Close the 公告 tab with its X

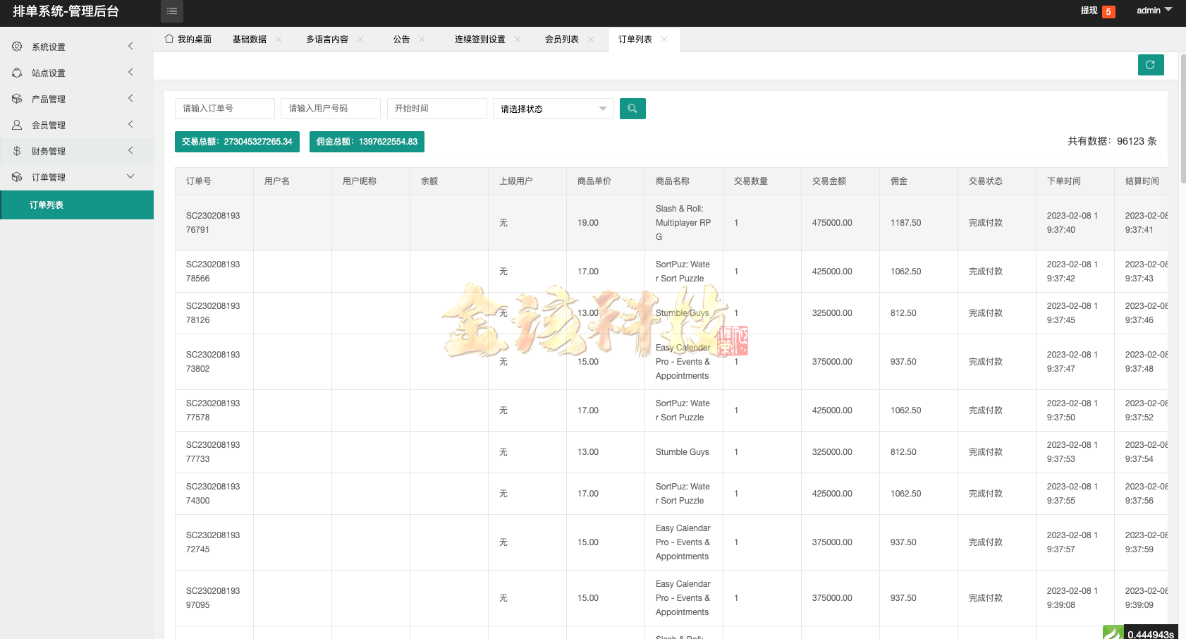[422, 39]
